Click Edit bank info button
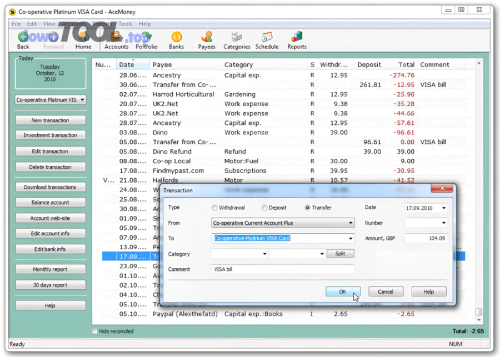Viewport: 500px width, 357px height. click(51, 249)
